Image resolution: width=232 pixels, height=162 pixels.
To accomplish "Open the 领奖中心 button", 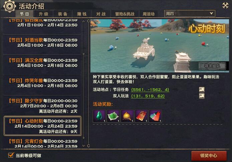I will point(209,155).
